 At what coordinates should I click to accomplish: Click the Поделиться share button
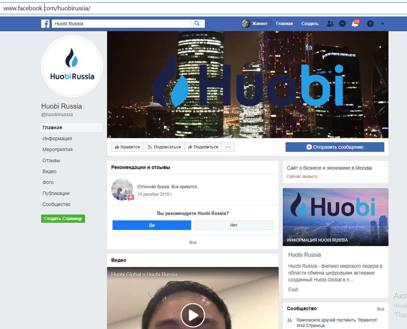point(203,147)
